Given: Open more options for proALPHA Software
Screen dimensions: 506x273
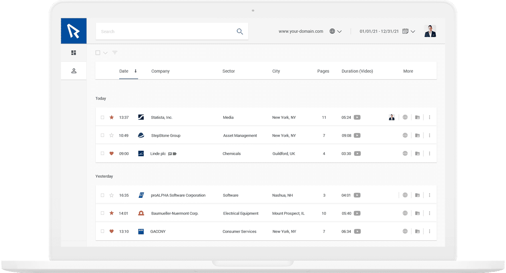Looking at the screenshot, I should pos(430,195).
